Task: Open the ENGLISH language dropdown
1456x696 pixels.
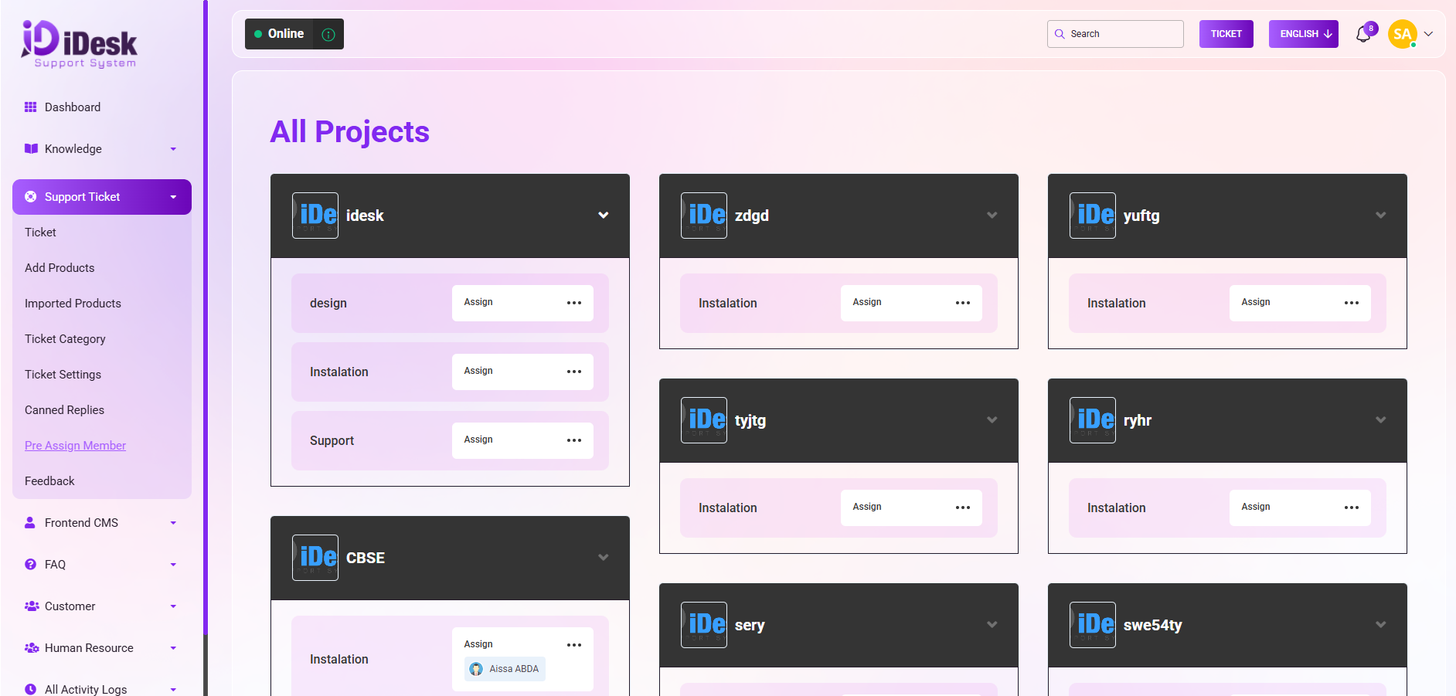Action: tap(1303, 34)
